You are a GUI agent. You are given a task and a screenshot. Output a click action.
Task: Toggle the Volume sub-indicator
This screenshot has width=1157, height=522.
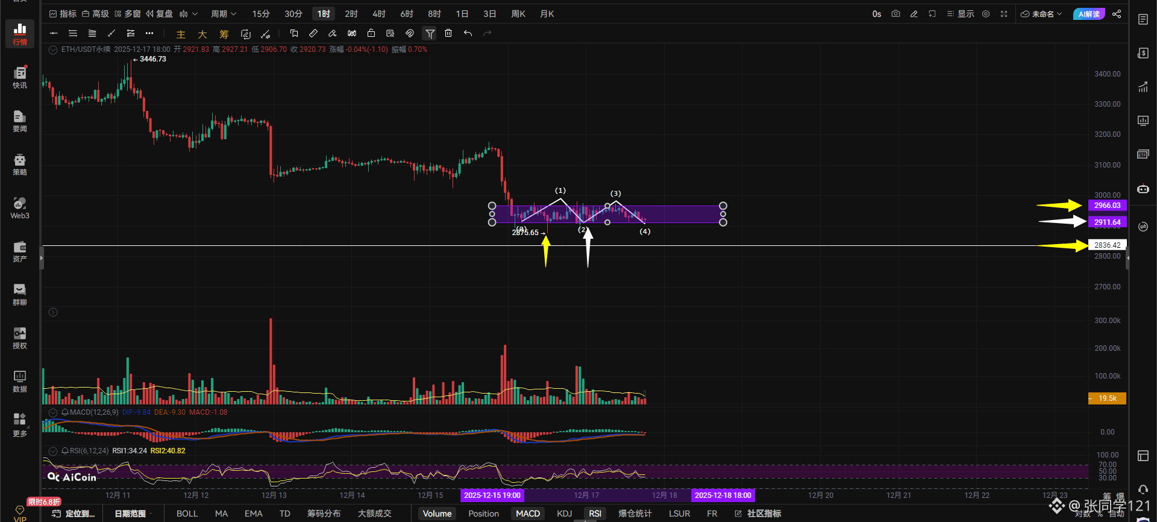pos(437,514)
